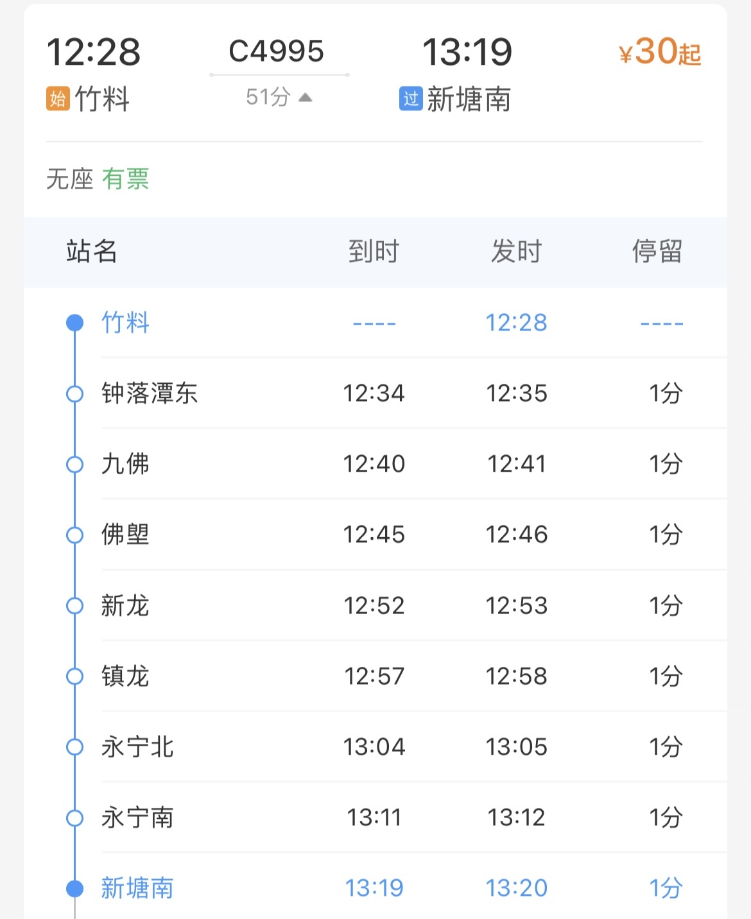The image size is (751, 919).
Task: Tap departure station name 竹料 in header
Action: pos(103,99)
